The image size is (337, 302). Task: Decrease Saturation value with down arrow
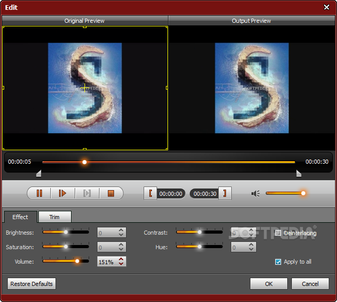point(121,249)
